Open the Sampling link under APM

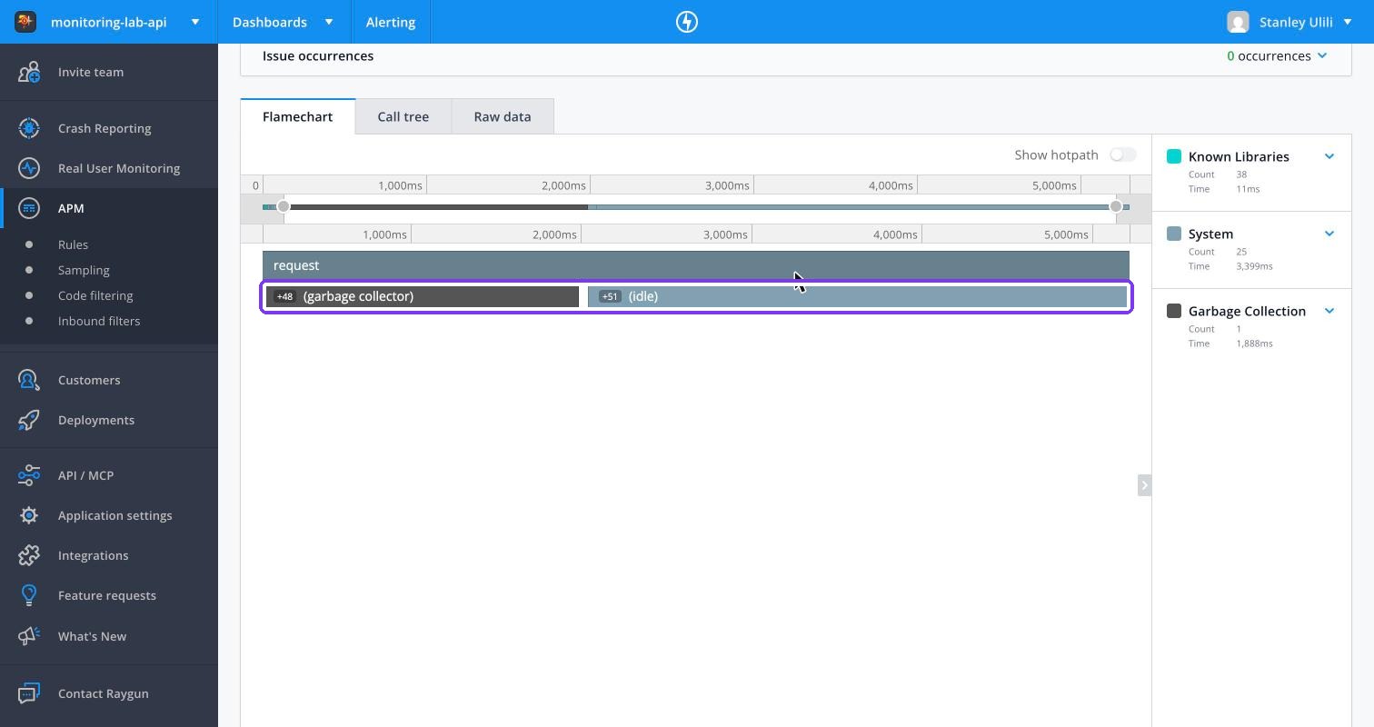pos(84,270)
